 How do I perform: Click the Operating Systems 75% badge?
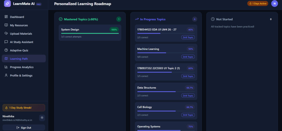click(190, 126)
